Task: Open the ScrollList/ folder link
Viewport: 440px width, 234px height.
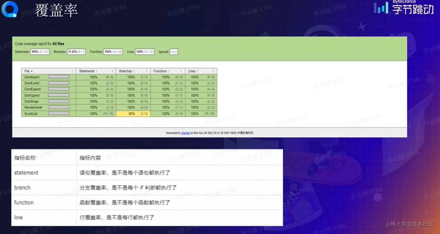Action: click(31, 114)
